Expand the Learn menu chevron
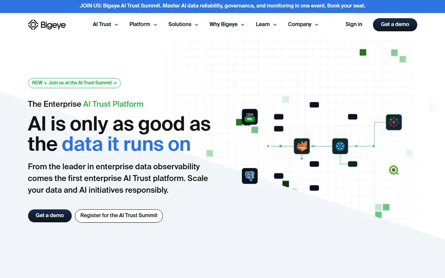The image size is (445, 278). [275, 25]
